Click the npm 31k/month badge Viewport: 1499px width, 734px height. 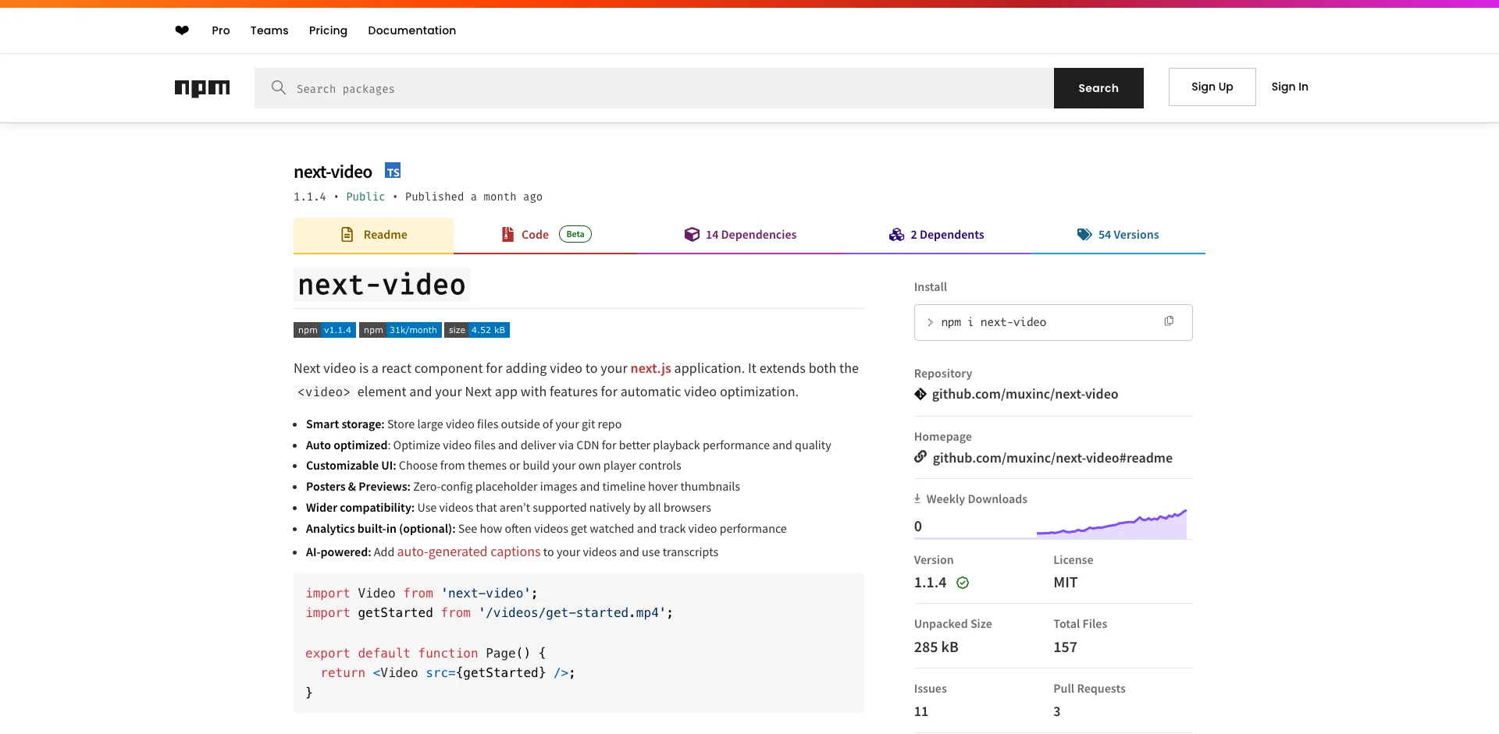[x=401, y=330]
